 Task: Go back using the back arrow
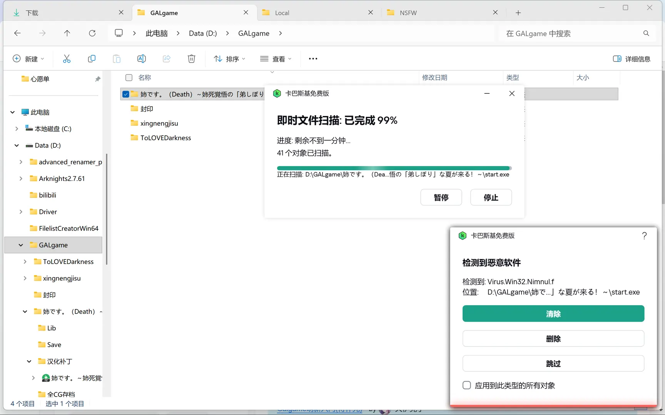[x=17, y=33]
